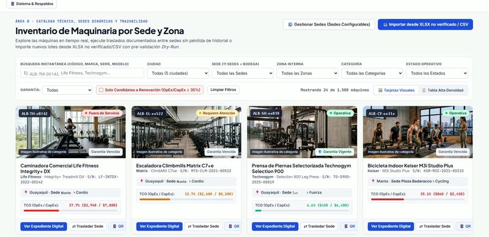
Task: Click the Garantía Vigente shield icon
Action: point(320,151)
